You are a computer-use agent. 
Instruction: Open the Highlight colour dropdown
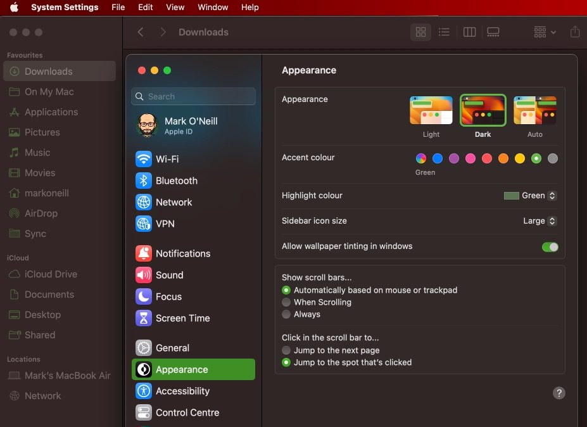click(531, 196)
